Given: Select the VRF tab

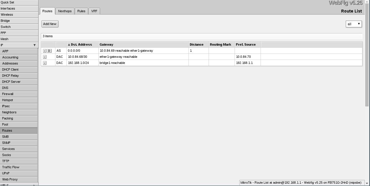Looking at the screenshot, I should 94,11.
